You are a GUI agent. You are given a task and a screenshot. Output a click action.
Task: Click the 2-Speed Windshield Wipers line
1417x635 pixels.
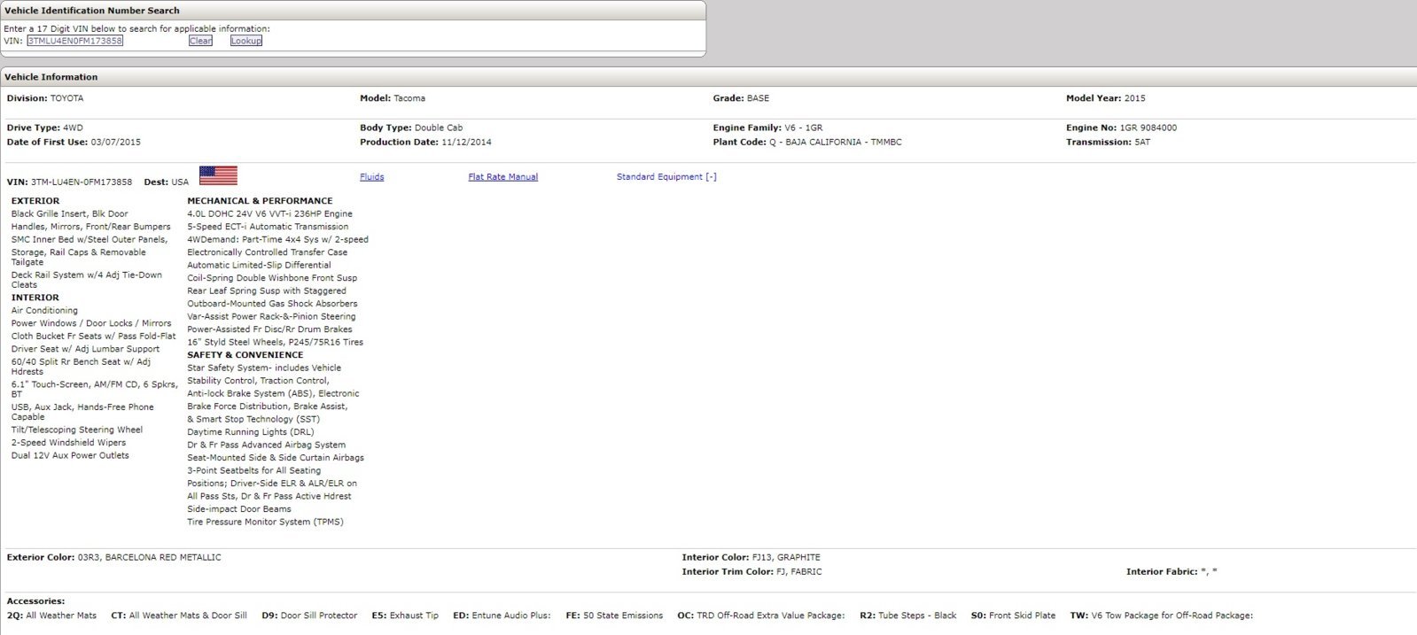68,443
